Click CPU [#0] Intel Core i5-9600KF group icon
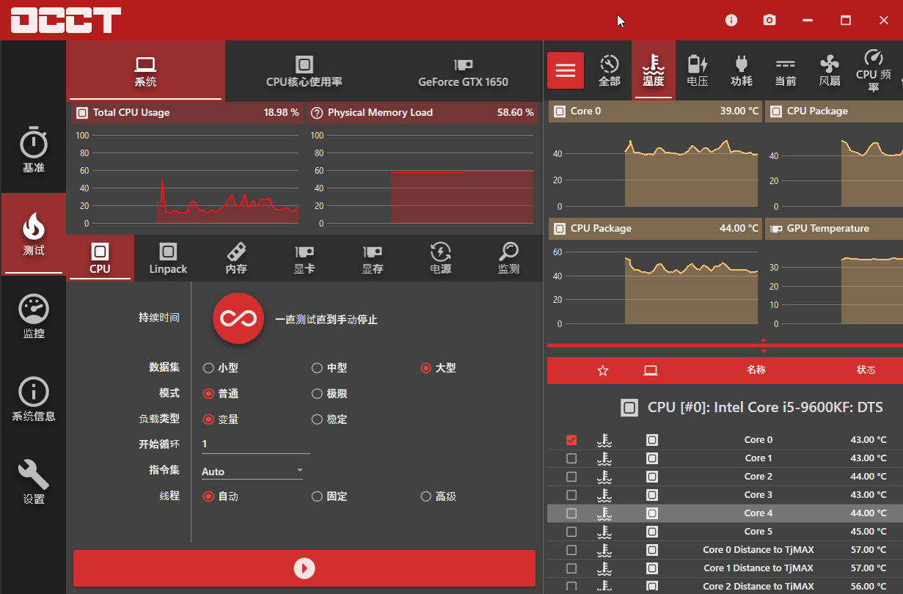The height and width of the screenshot is (594, 903). pos(629,408)
